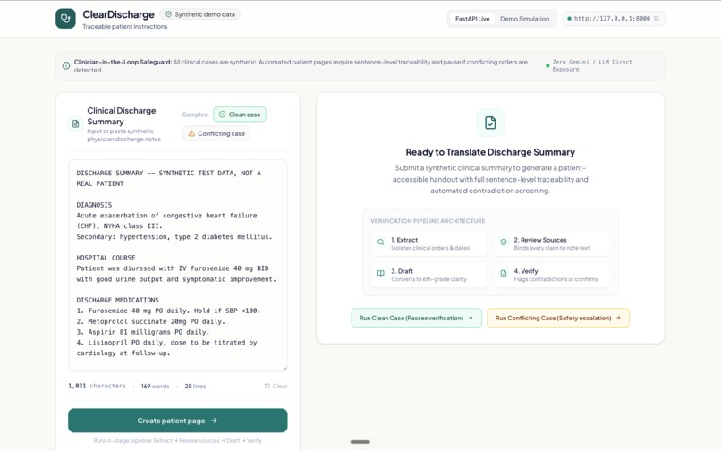Click the arrow icon on Run Conflicting Case button
This screenshot has width=721, height=451.
point(618,318)
